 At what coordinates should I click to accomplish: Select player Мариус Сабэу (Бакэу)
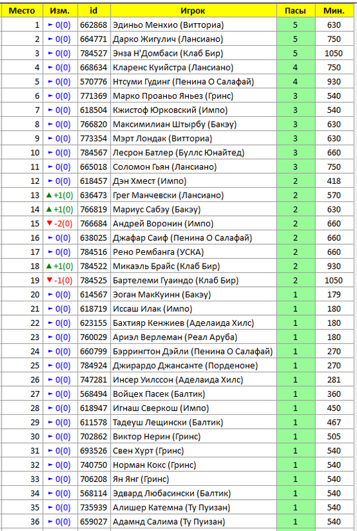156,210
